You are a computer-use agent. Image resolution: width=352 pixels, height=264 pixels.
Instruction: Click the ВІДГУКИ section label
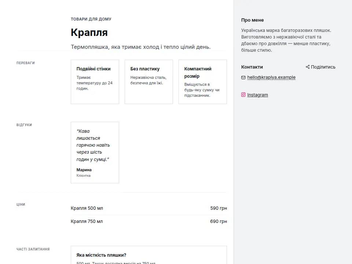click(24, 125)
